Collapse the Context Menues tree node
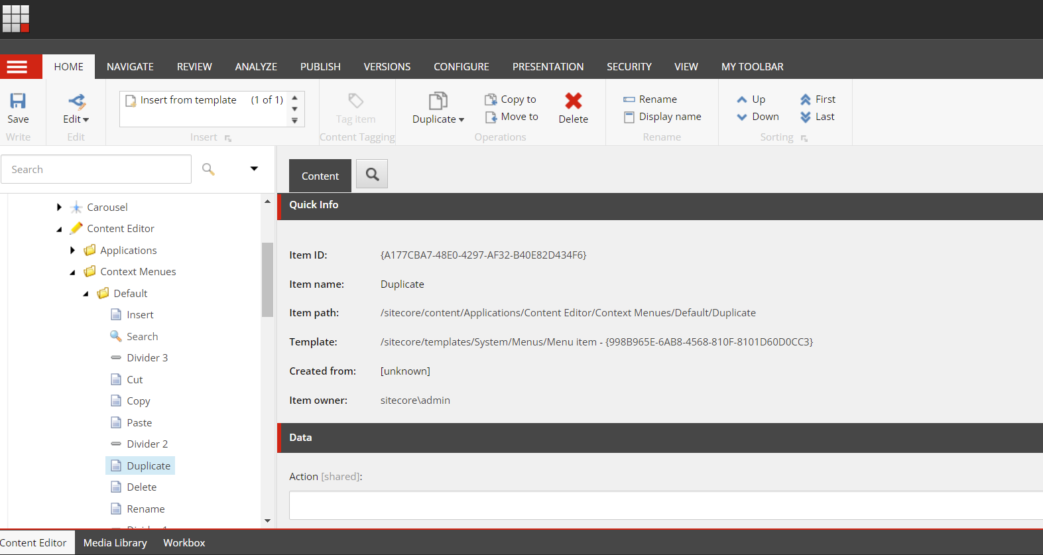 [73, 273]
